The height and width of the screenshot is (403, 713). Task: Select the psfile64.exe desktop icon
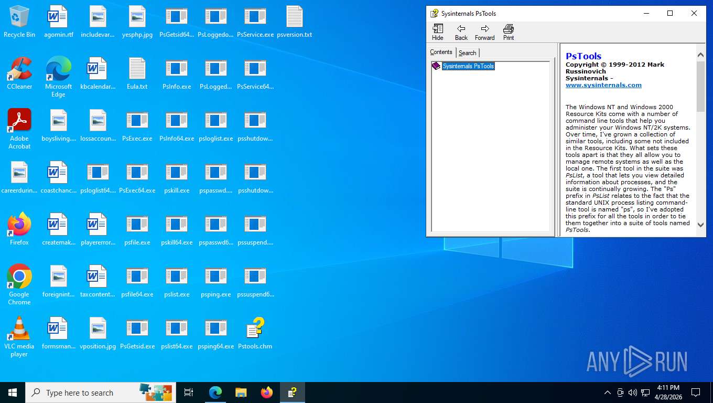137,281
